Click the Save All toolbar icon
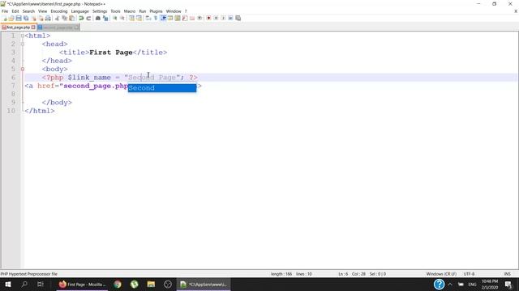This screenshot has width=519, height=291. tap(26, 18)
